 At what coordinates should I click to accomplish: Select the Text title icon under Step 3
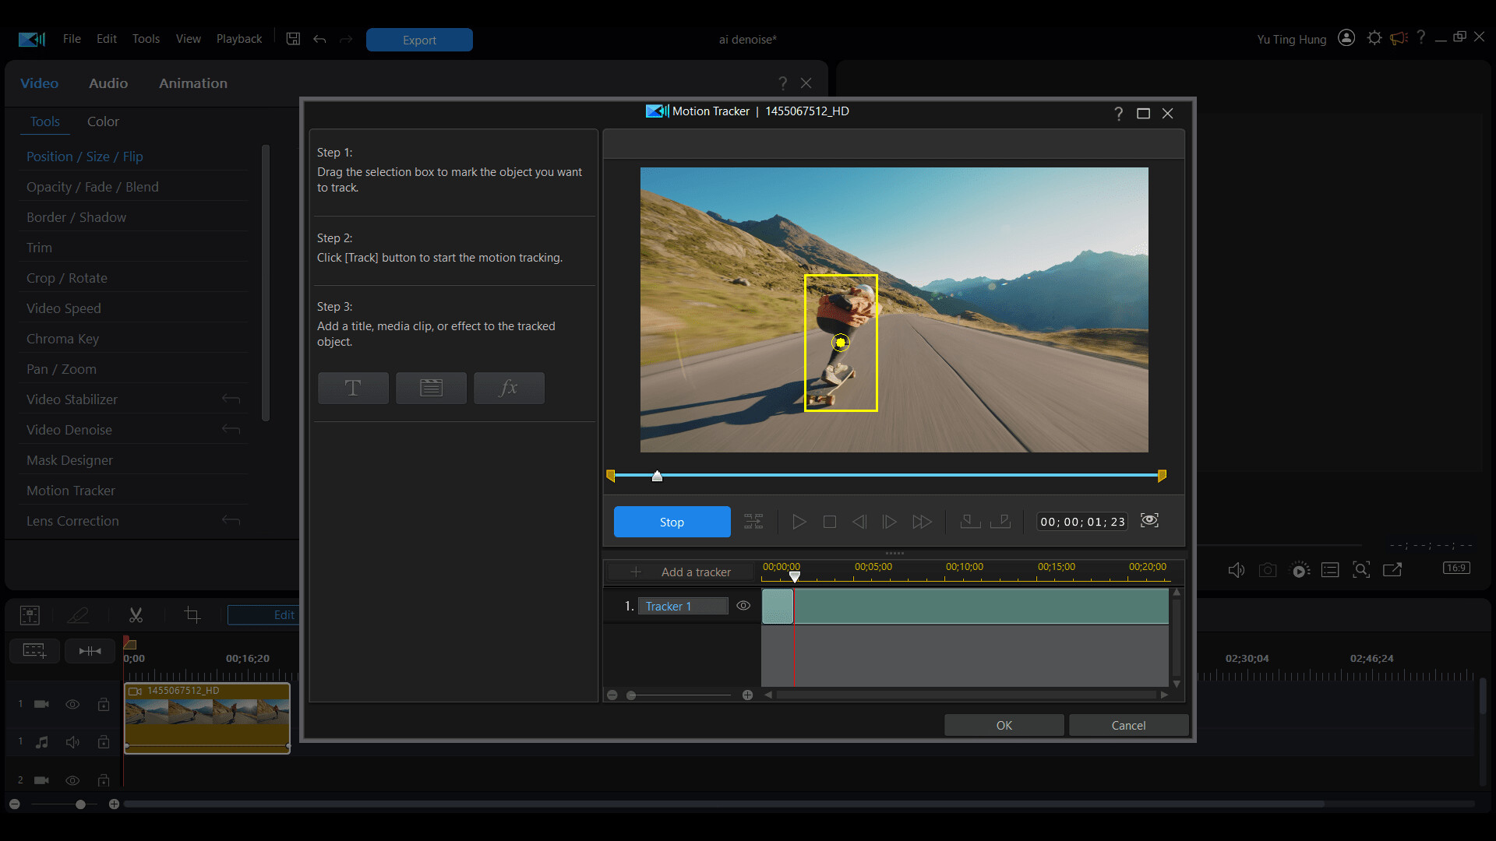point(353,388)
